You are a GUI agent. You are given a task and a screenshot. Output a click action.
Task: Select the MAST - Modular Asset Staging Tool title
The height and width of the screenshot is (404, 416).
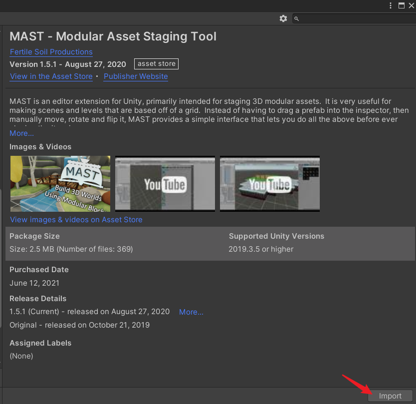(x=113, y=36)
